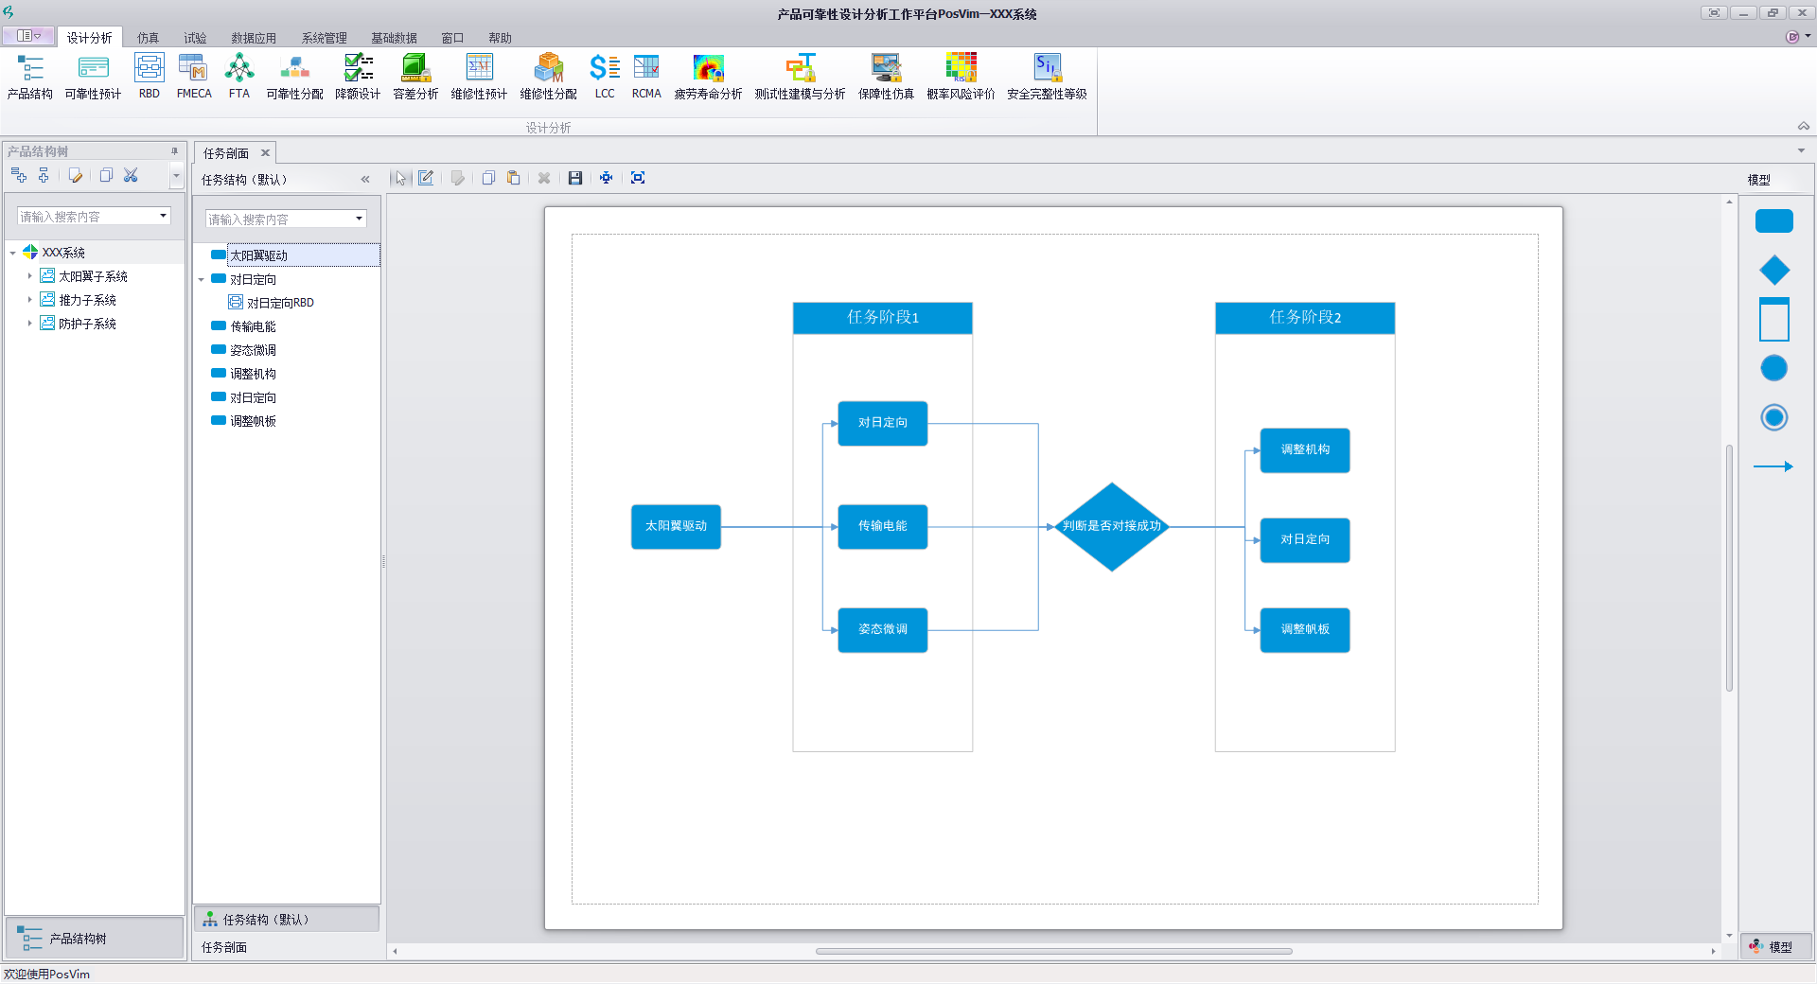Close the 任务剖面 document tab

point(266,153)
